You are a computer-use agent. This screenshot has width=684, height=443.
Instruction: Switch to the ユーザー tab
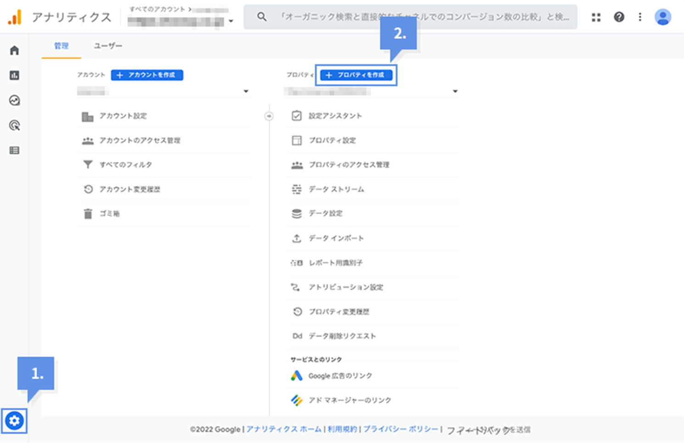point(108,46)
